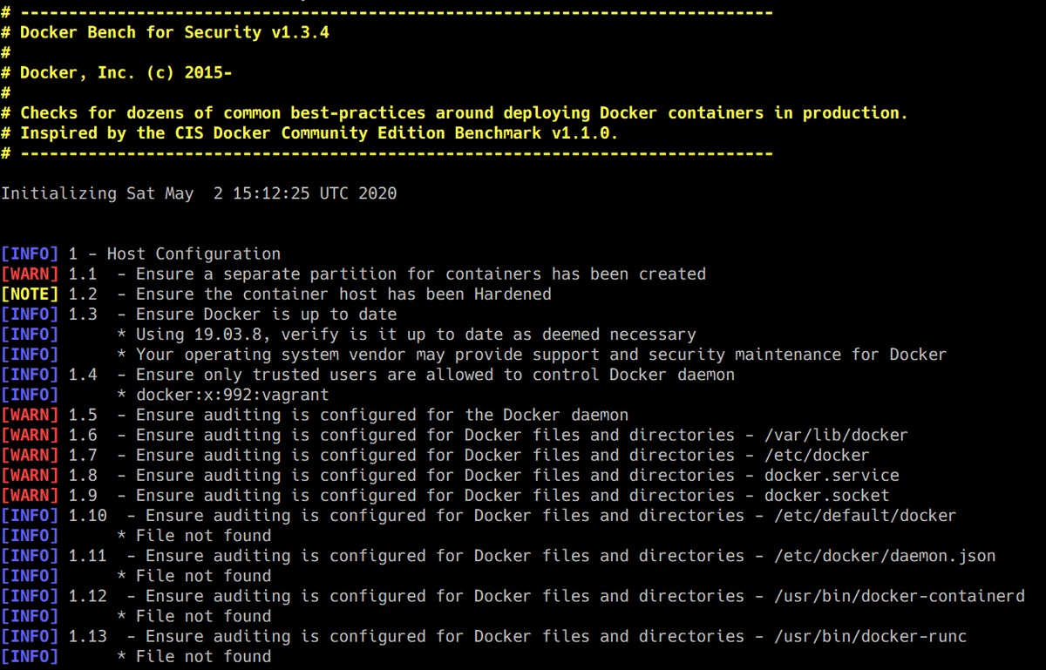Click the yellow [NOTE] tag on line 1.2
The width and height of the screenshot is (1046, 670).
30,294
